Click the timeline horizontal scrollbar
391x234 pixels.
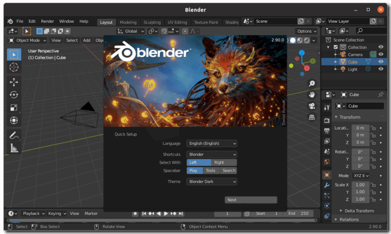coord(162,221)
